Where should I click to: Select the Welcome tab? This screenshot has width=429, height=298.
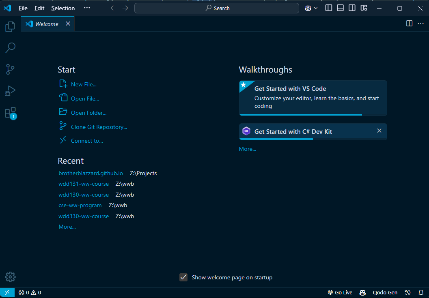click(x=46, y=24)
